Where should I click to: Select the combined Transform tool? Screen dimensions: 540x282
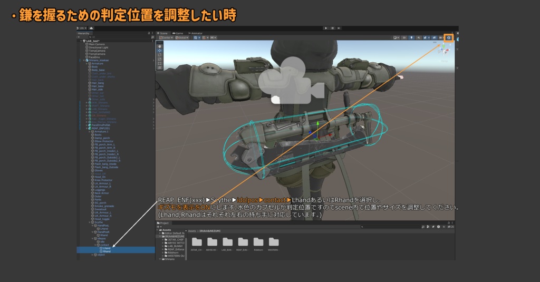click(159, 68)
